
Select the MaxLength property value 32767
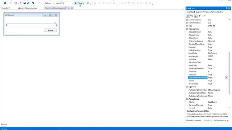[210, 56]
